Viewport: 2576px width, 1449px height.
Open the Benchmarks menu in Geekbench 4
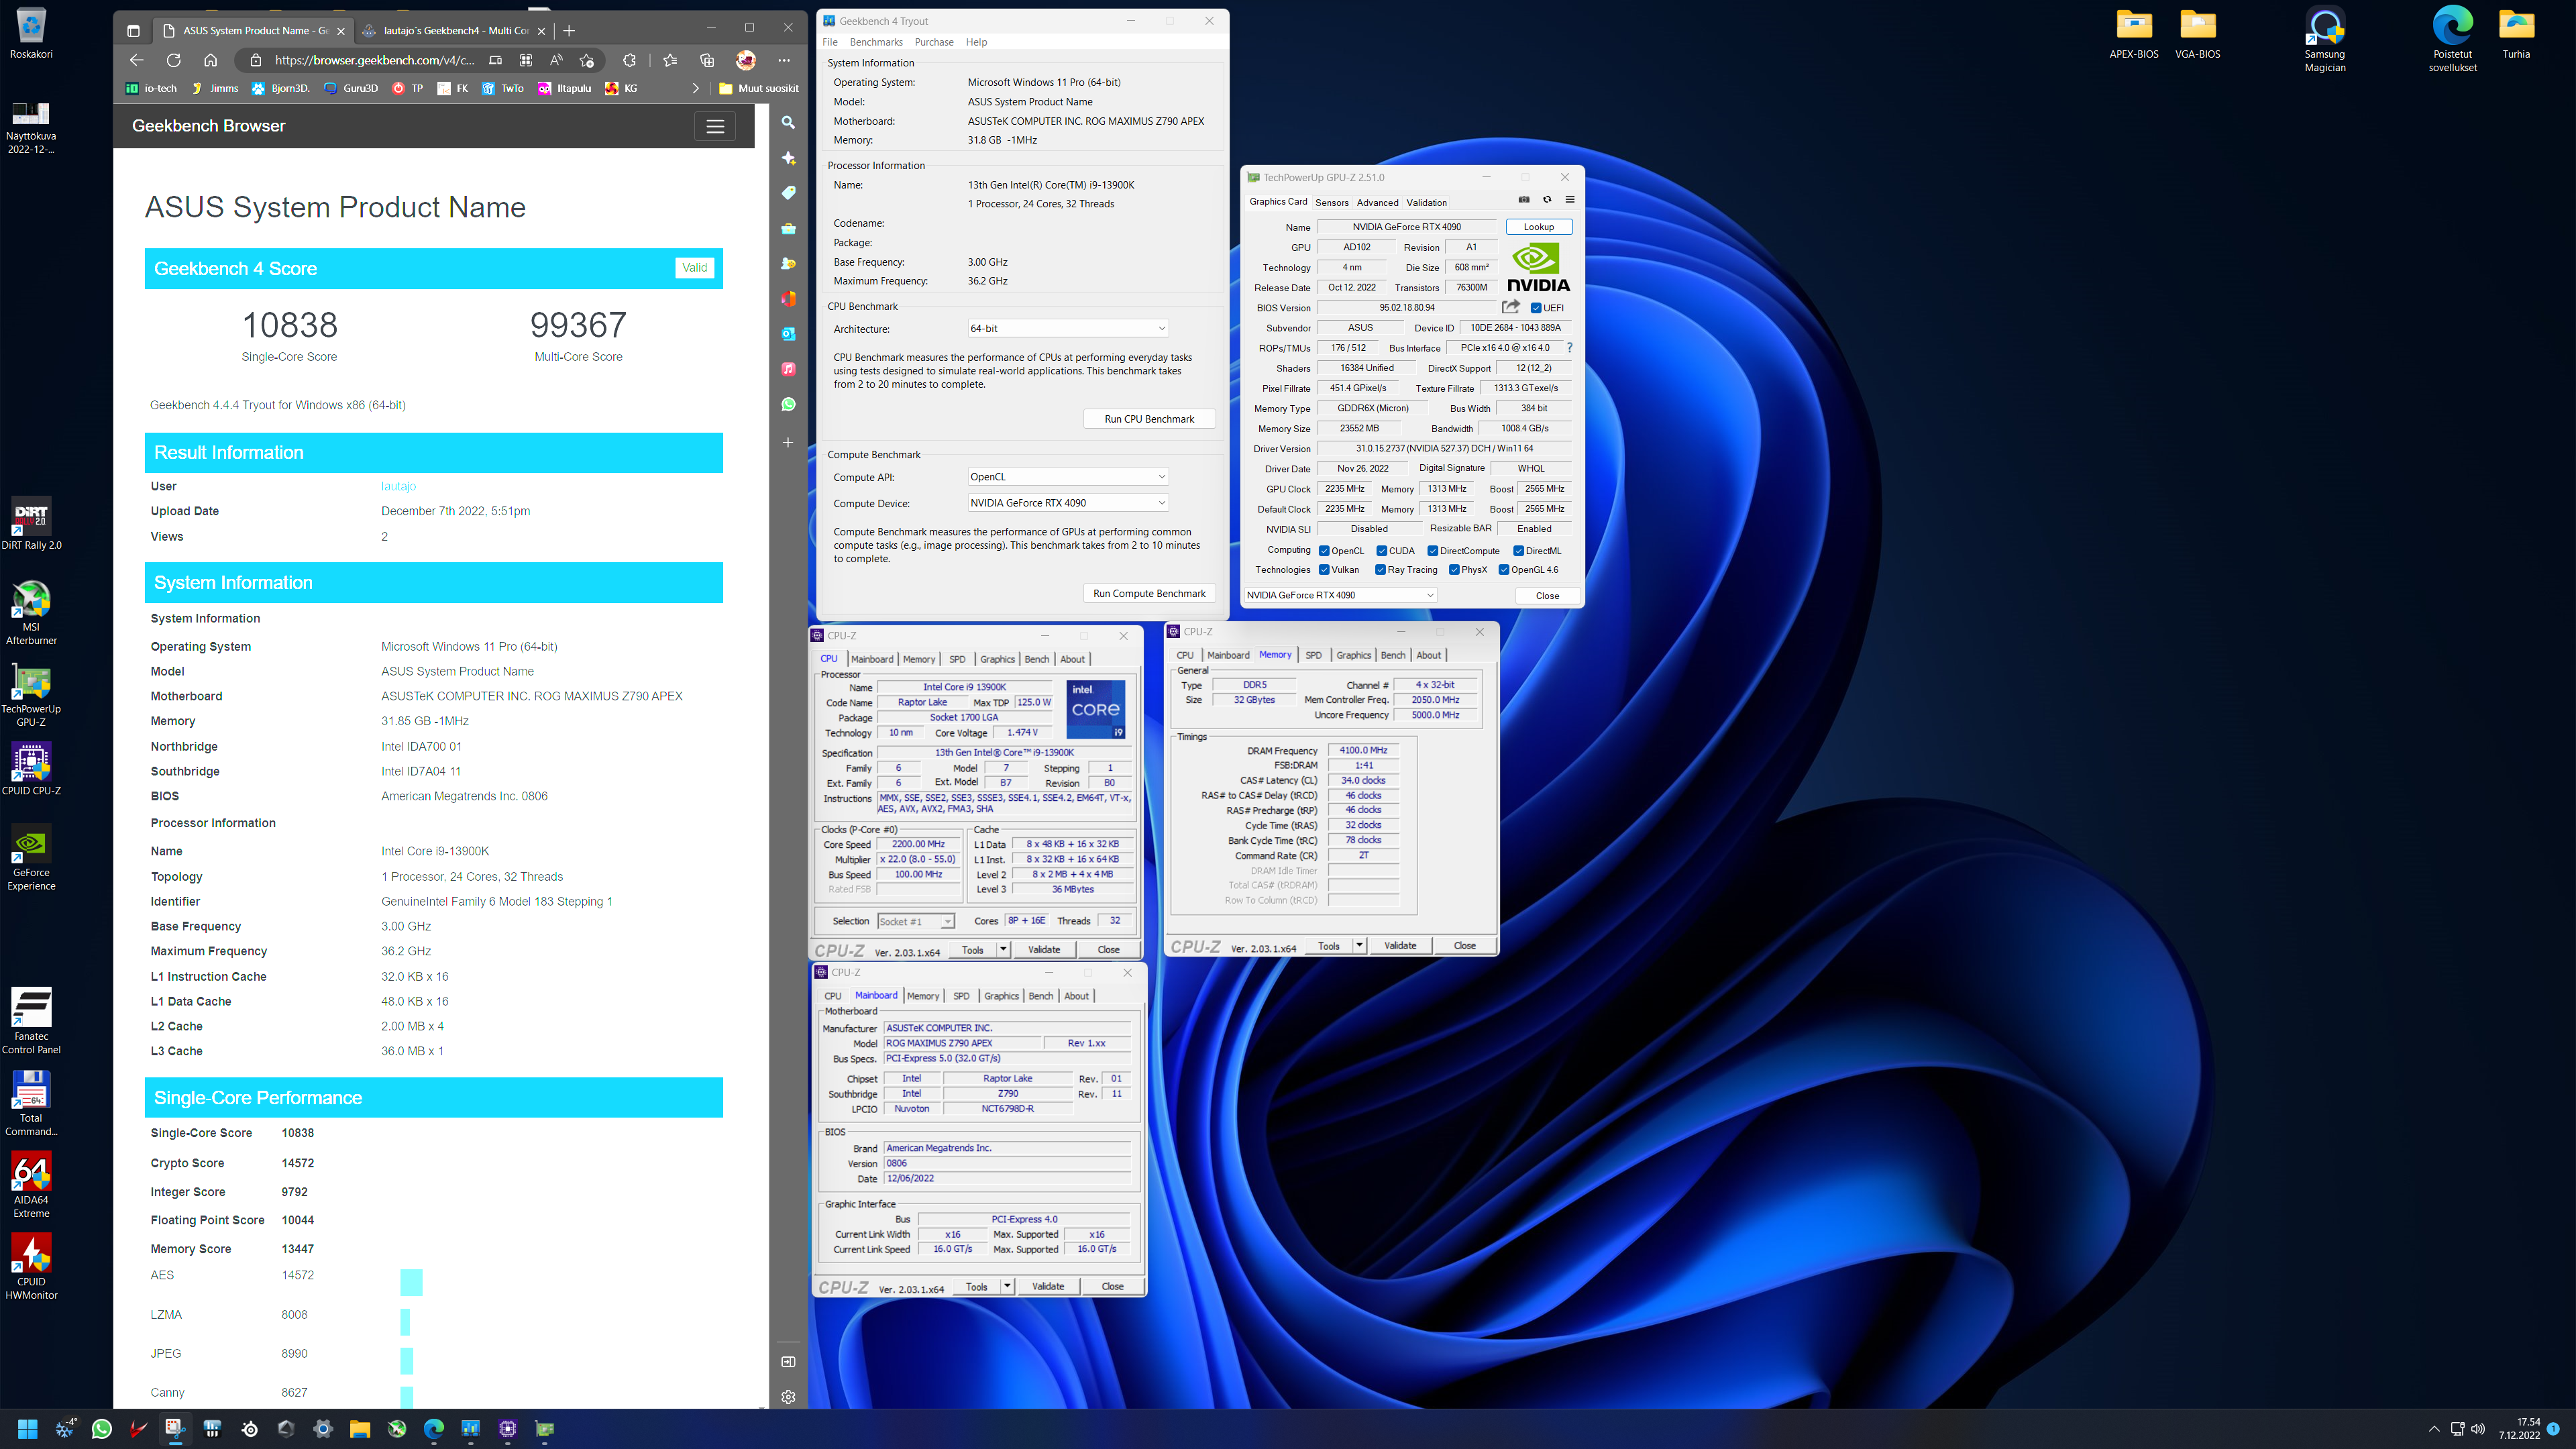click(x=876, y=42)
